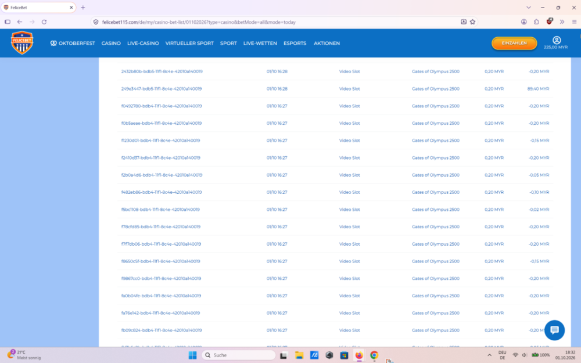The width and height of the screenshot is (581, 363).
Task: Click the Task View icon on the taskbar
Action: 284,355
